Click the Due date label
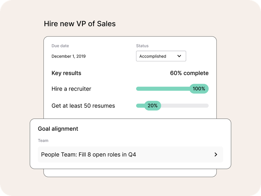The image size is (261, 196). (x=60, y=46)
